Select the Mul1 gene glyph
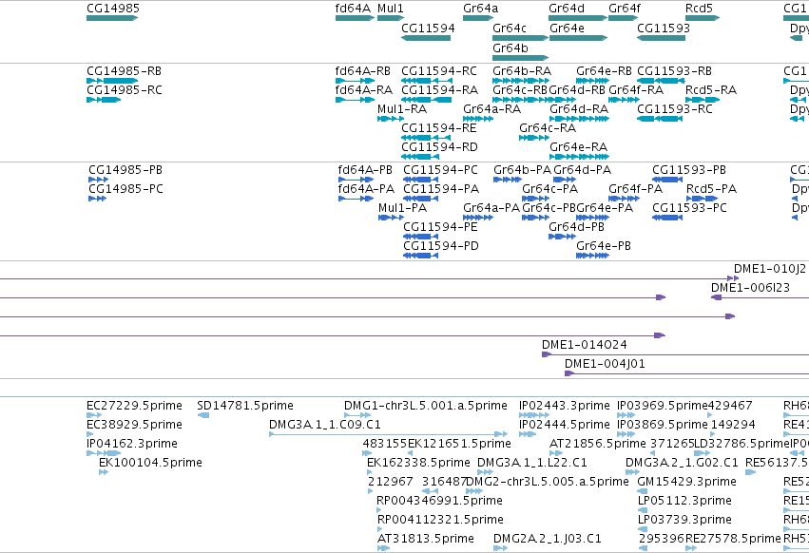This screenshot has width=809, height=553. [x=391, y=18]
